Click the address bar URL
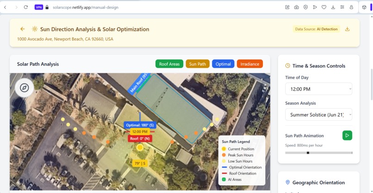The height and width of the screenshot is (193, 373). (x=86, y=7)
